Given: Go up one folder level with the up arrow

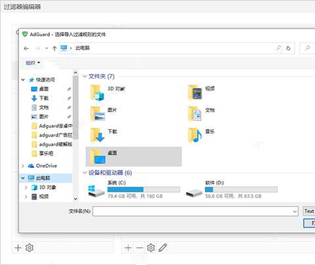Looking at the screenshot, I should (x=54, y=49).
